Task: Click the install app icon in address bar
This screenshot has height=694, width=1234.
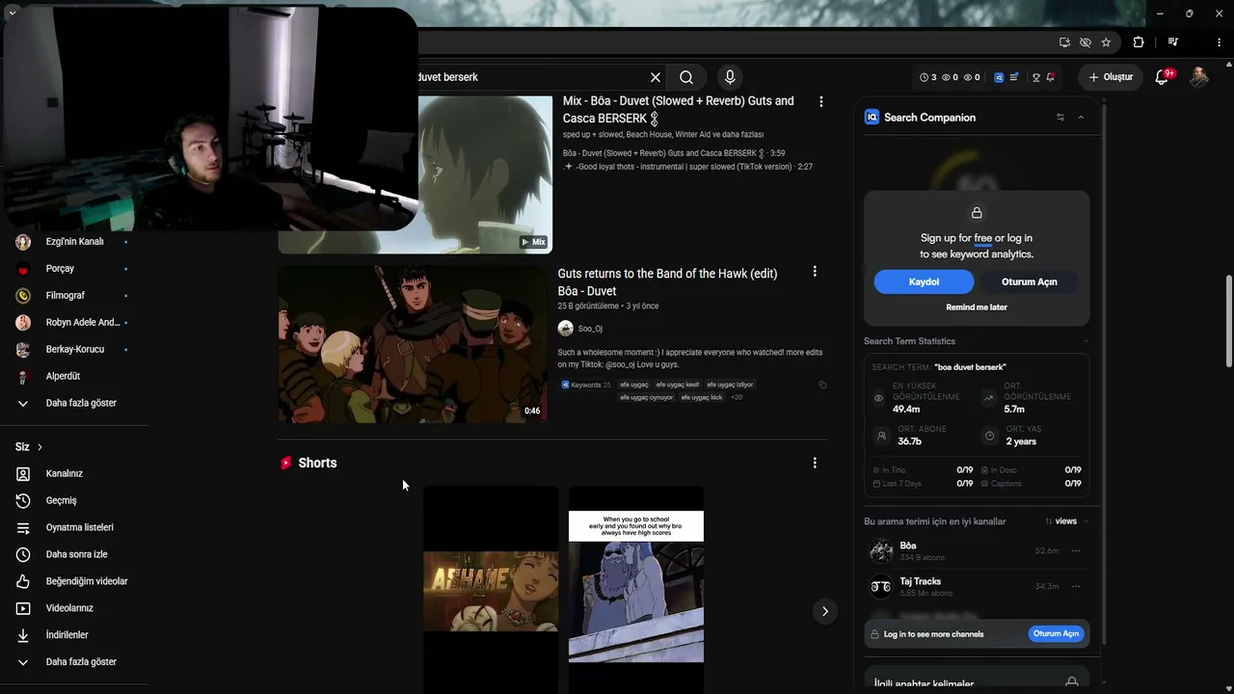Action: pos(1064,42)
